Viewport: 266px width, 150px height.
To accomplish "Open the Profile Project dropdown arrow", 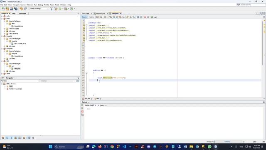I will [x=74, y=9].
